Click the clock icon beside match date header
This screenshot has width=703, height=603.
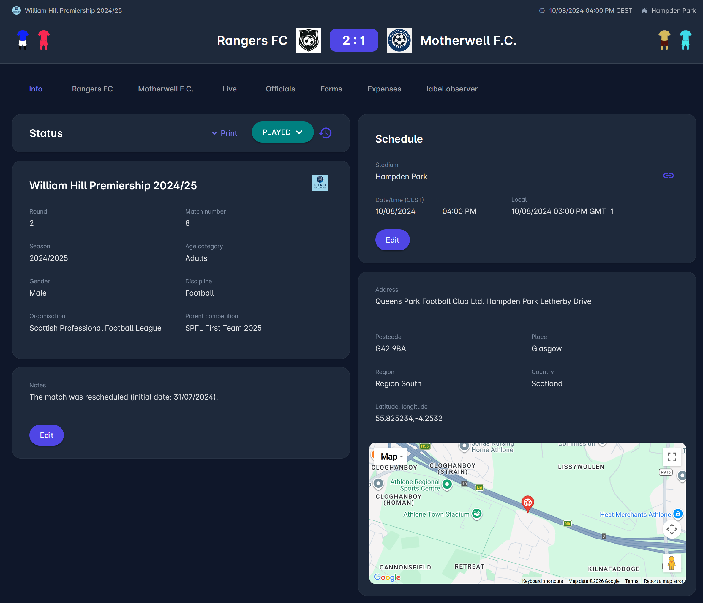[x=542, y=10]
